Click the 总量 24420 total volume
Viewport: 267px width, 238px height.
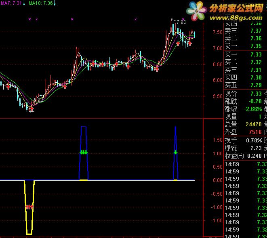(254, 124)
